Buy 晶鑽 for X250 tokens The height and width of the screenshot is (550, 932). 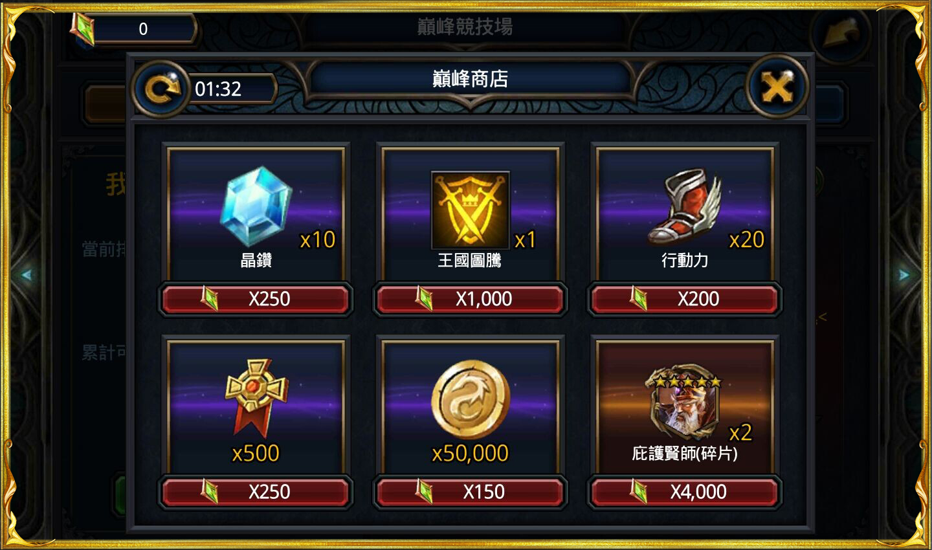256,299
